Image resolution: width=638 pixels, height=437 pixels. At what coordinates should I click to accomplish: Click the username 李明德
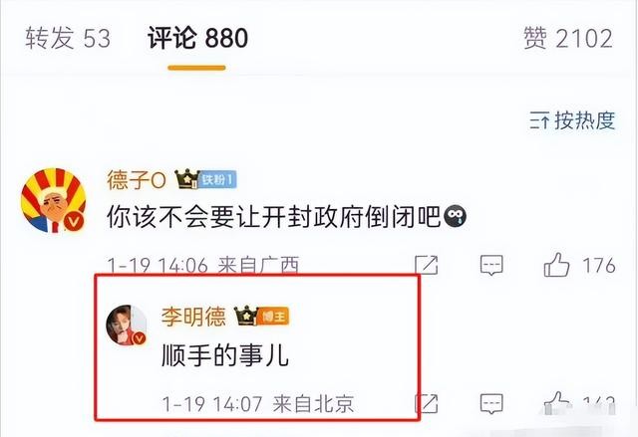[193, 317]
